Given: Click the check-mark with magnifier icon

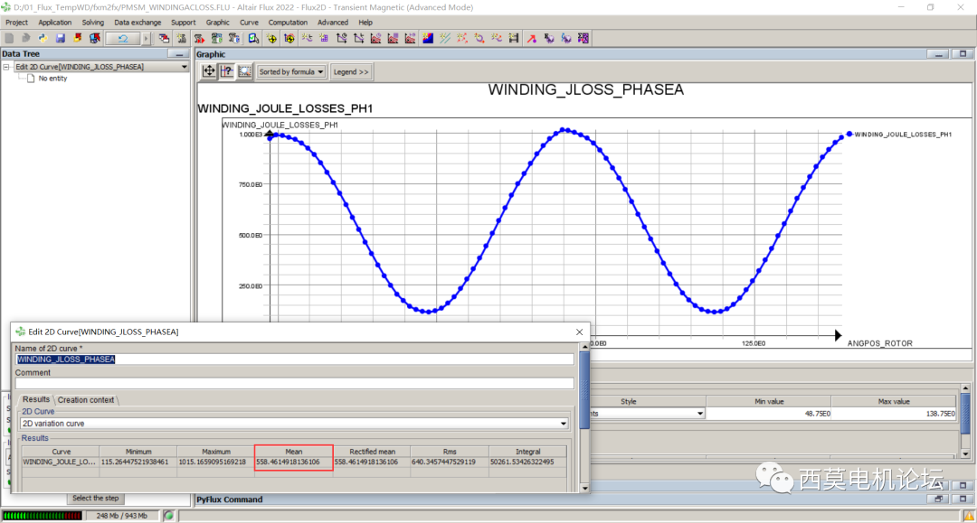Looking at the screenshot, I should click(x=253, y=39).
